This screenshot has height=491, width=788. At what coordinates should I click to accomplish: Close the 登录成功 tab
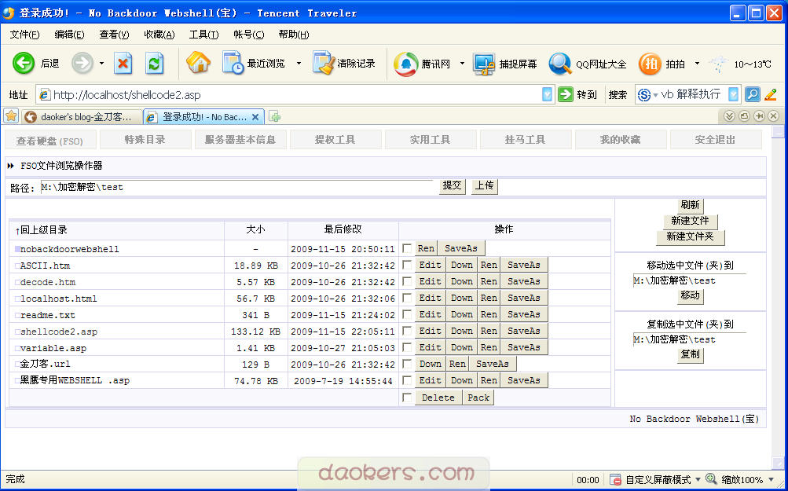click(255, 117)
